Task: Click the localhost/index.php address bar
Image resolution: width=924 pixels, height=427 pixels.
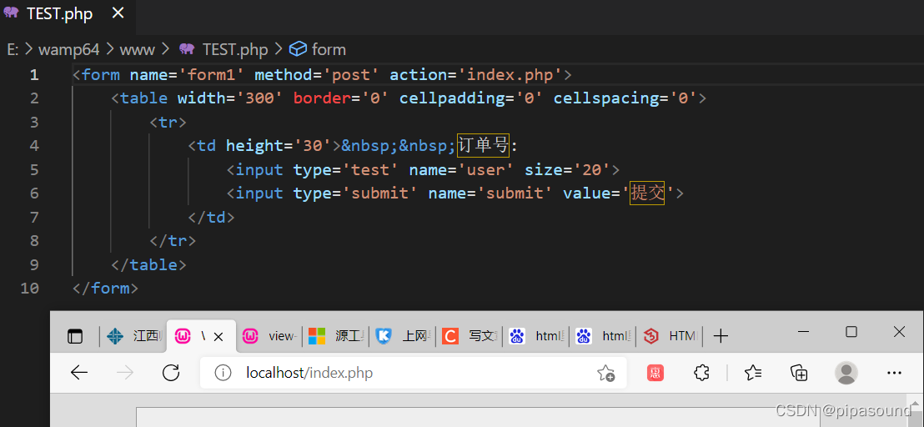Action: point(413,372)
